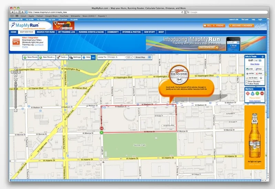Click the map re-center control icon

coord(15,72)
